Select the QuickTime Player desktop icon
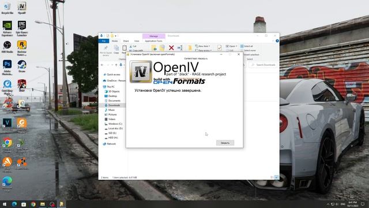Image resolution: width=369 pixels, height=208 pixels. 7,87
